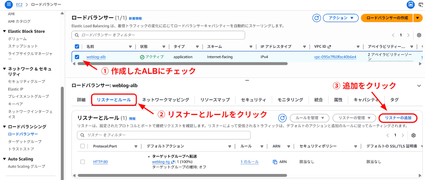Sort by 名前 column arrow
This screenshot has width=425, height=180.
pos(130,47)
